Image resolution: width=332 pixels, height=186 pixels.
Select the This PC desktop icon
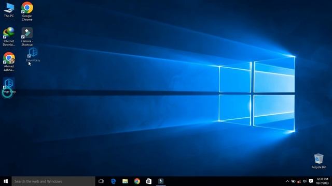[9, 10]
